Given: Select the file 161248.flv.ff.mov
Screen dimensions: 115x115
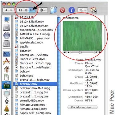Looking at the screenshot, I should point(35,22).
